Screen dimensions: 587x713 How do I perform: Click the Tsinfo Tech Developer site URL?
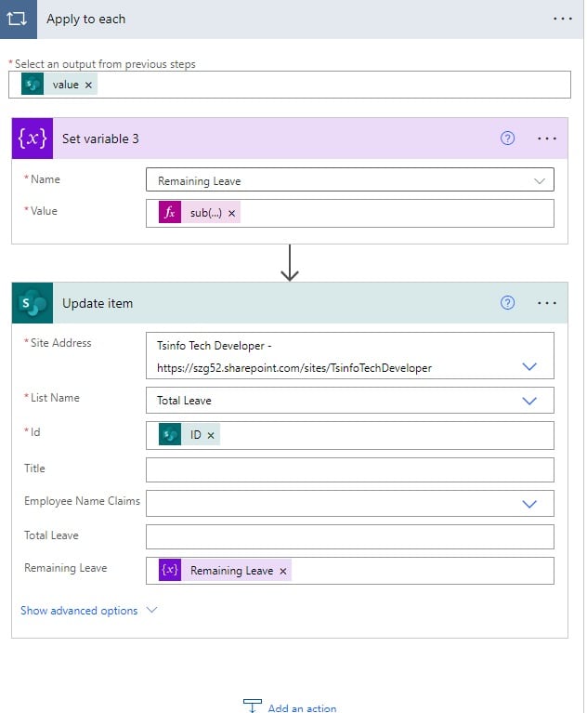click(293, 368)
